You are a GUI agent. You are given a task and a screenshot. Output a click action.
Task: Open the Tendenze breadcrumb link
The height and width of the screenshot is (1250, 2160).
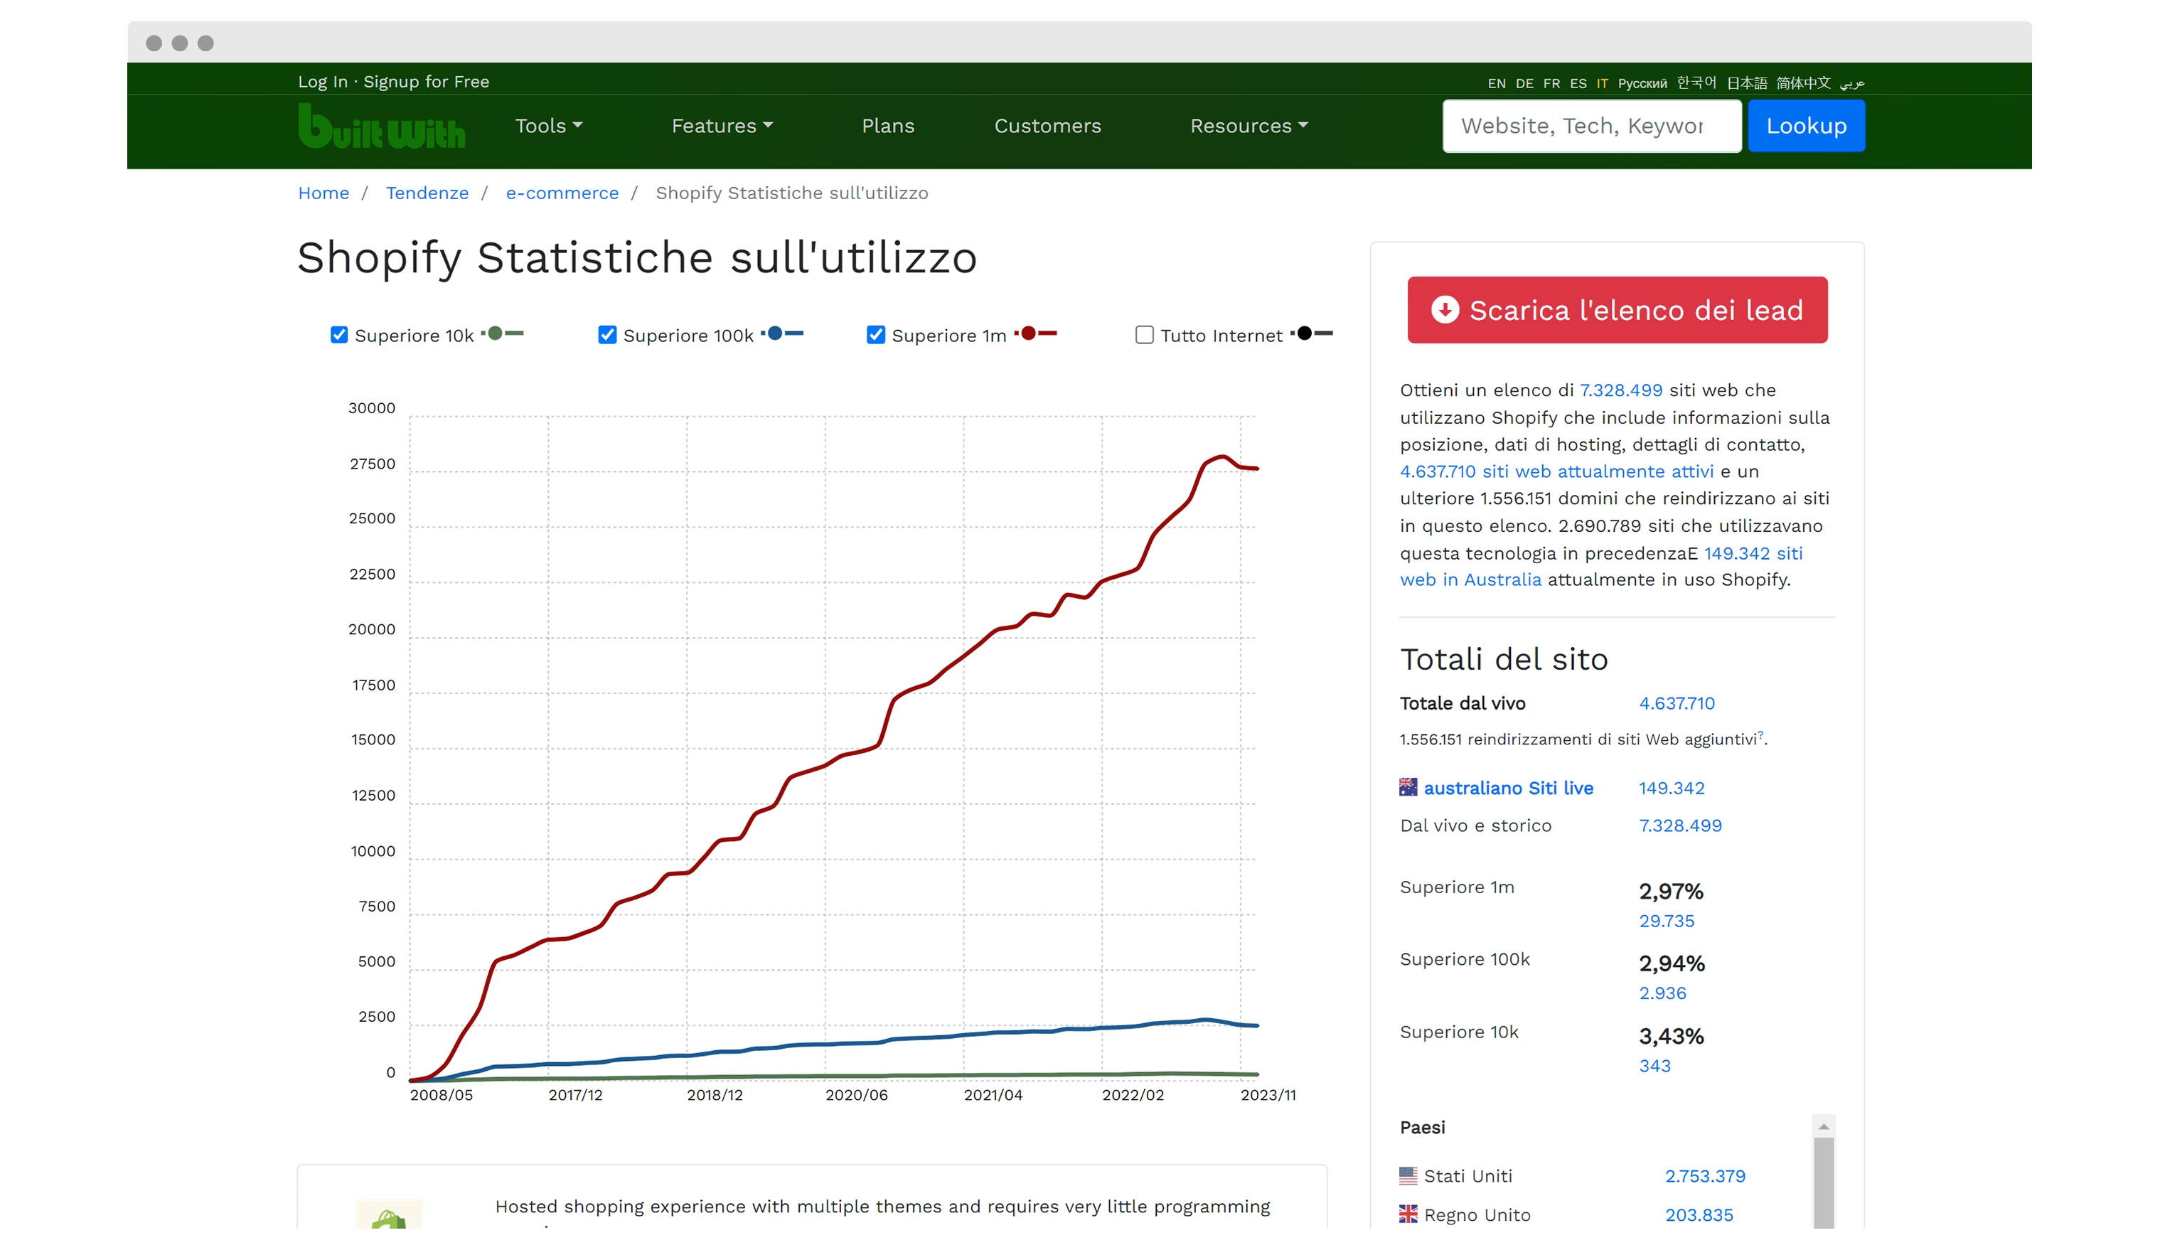tap(427, 193)
